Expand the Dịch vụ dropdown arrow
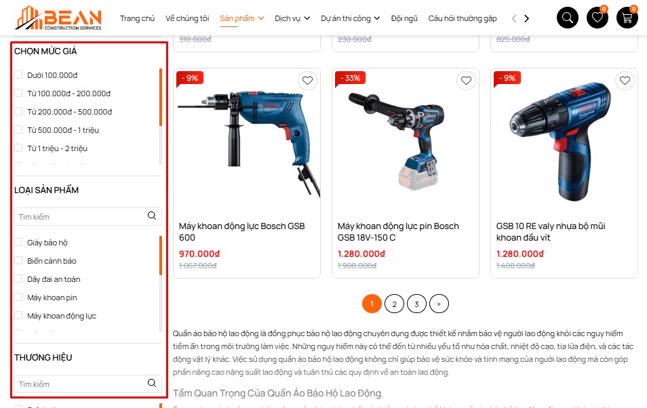This screenshot has width=647, height=408. point(307,18)
